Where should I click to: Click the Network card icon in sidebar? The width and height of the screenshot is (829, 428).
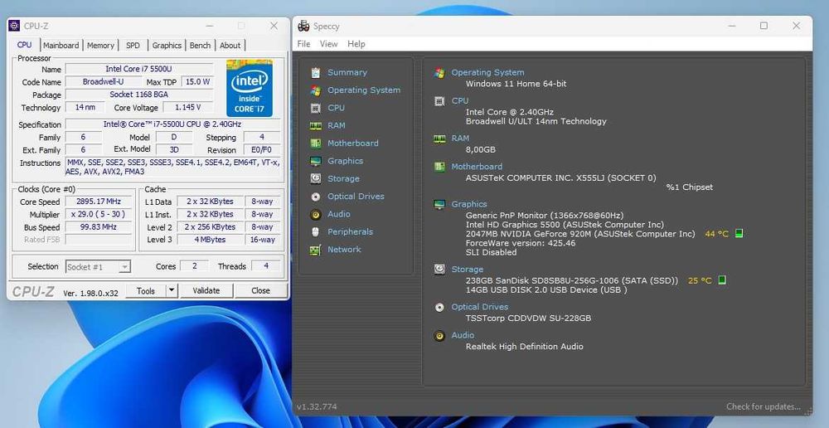coord(316,250)
